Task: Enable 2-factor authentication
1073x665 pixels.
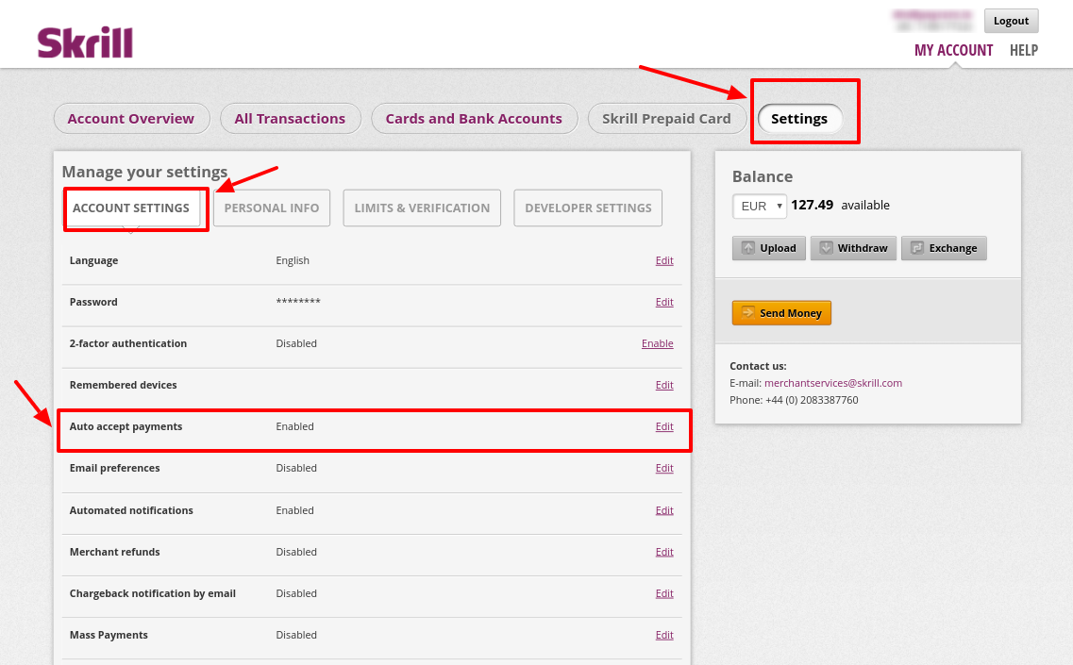Action: (x=658, y=343)
